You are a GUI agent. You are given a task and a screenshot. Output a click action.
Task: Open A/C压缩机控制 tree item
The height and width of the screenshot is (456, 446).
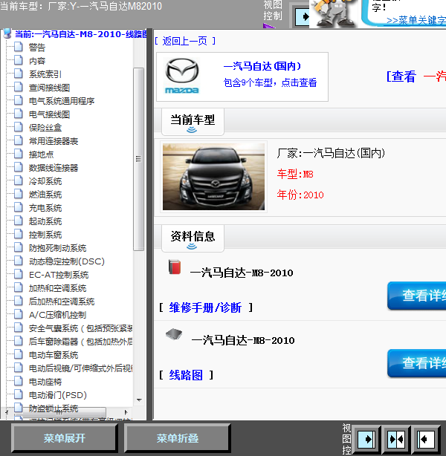coord(57,315)
